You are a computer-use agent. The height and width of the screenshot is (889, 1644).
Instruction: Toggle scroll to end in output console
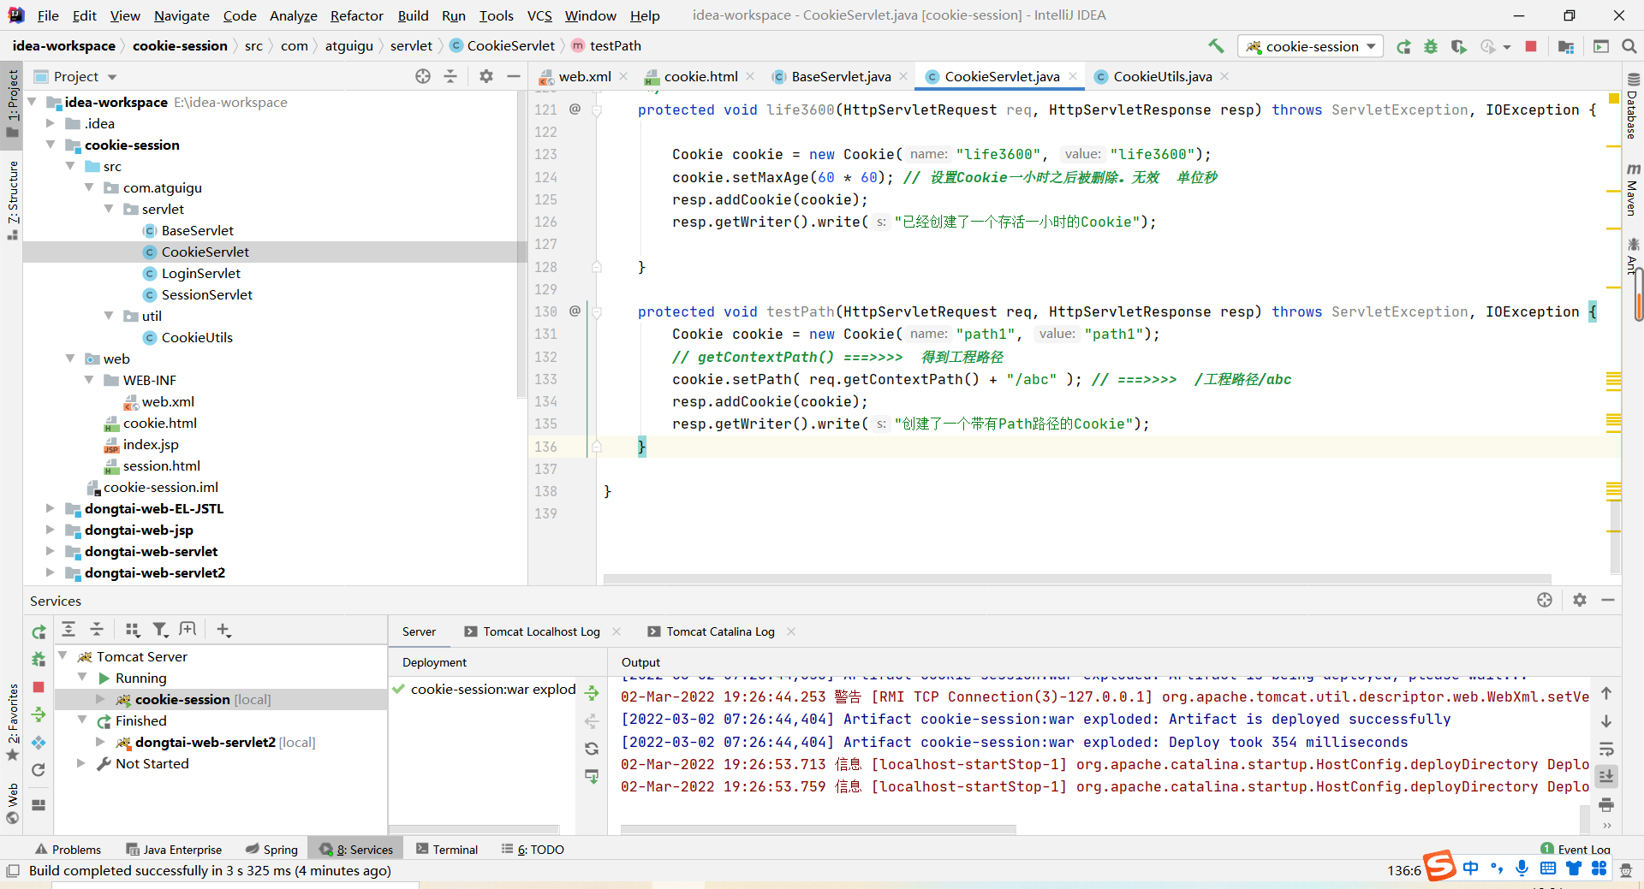[1606, 777]
